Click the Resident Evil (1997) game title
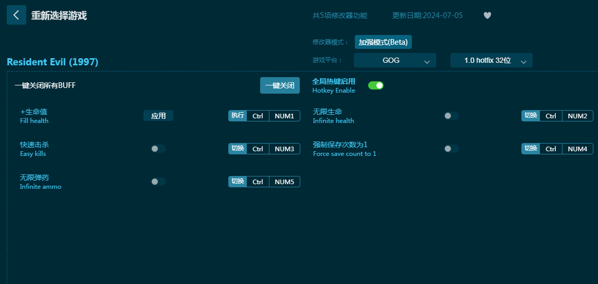 [52, 62]
